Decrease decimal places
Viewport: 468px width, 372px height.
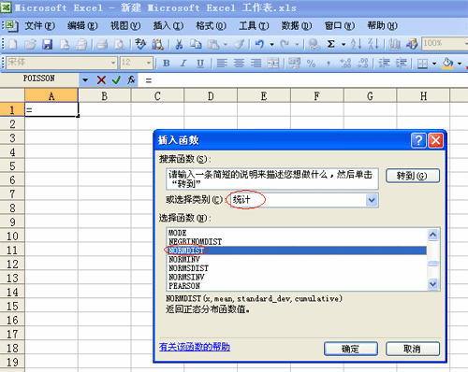(x=362, y=64)
